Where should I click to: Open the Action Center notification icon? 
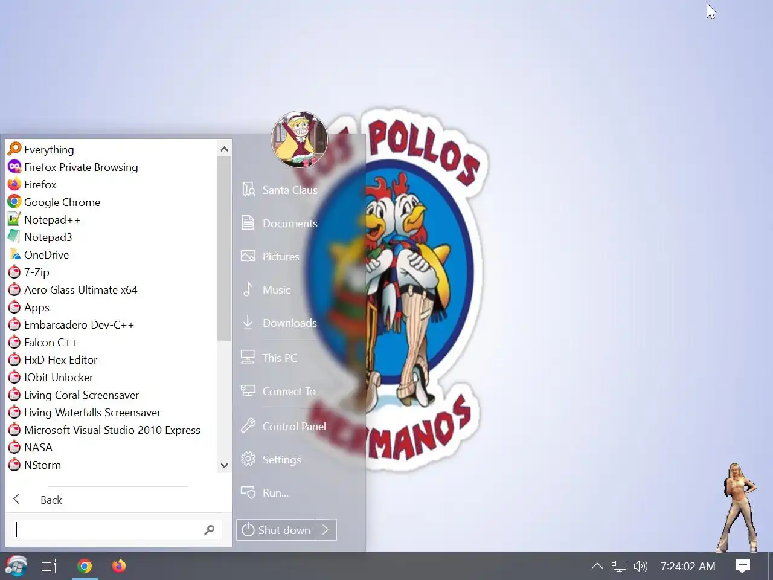pos(743,566)
